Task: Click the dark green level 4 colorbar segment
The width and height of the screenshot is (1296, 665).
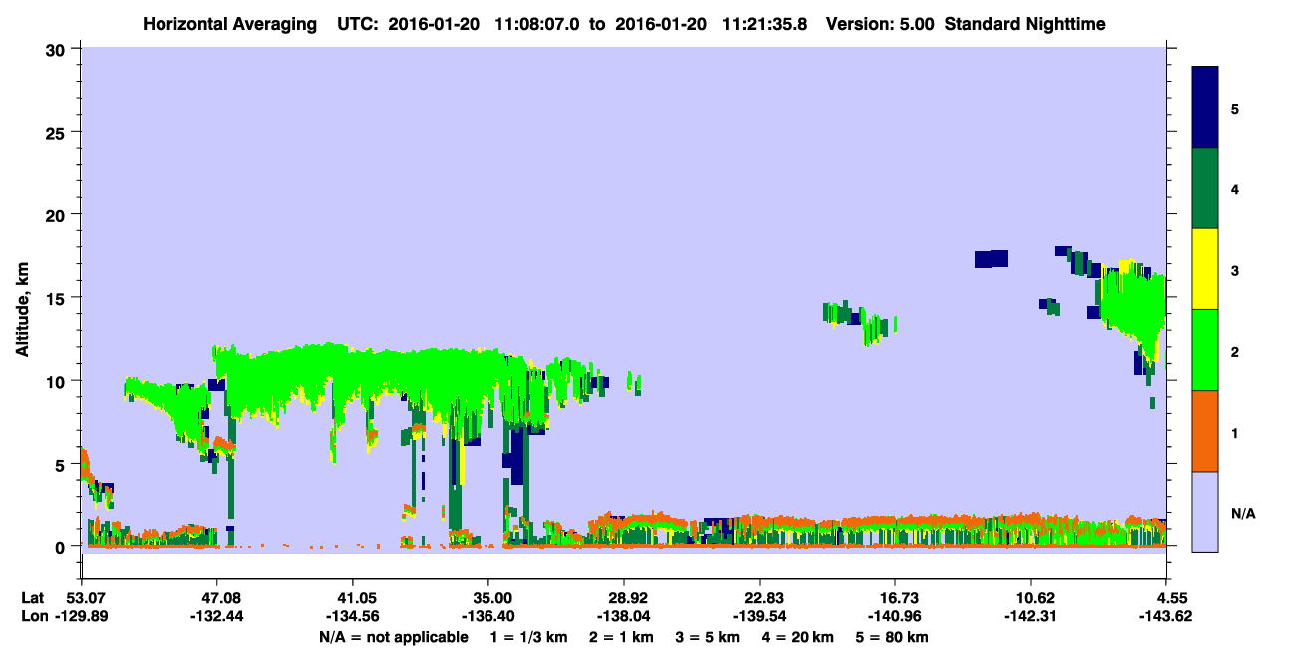Action: pyautogui.click(x=1205, y=188)
